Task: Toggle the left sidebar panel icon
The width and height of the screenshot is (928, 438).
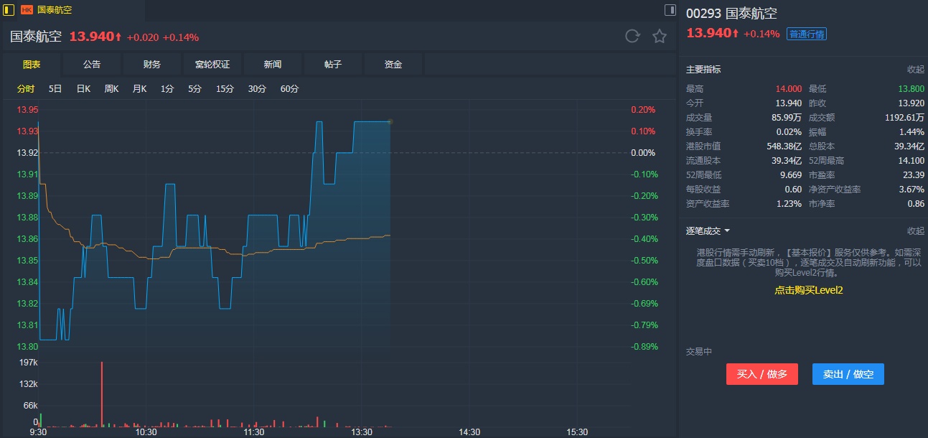Action: [x=9, y=10]
